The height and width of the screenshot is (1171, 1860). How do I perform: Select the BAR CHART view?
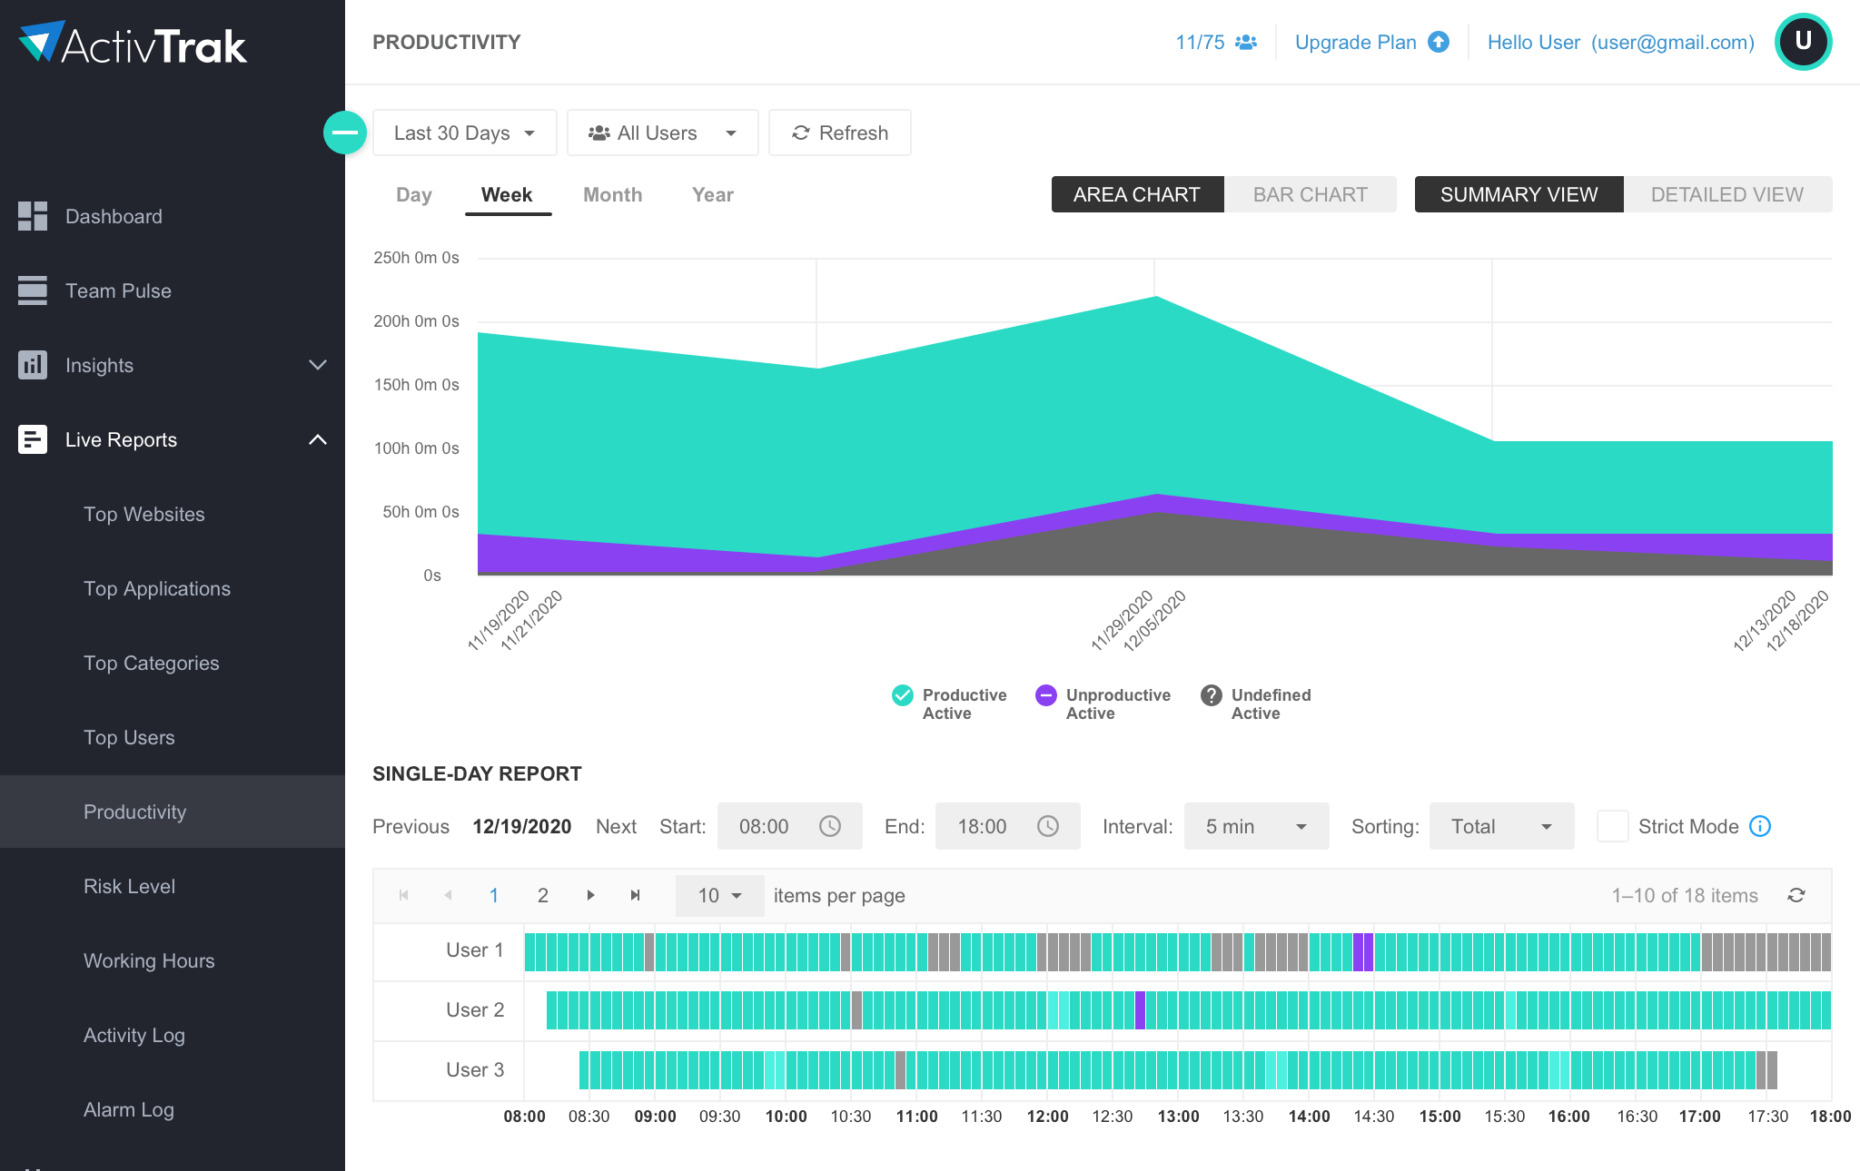pos(1311,194)
